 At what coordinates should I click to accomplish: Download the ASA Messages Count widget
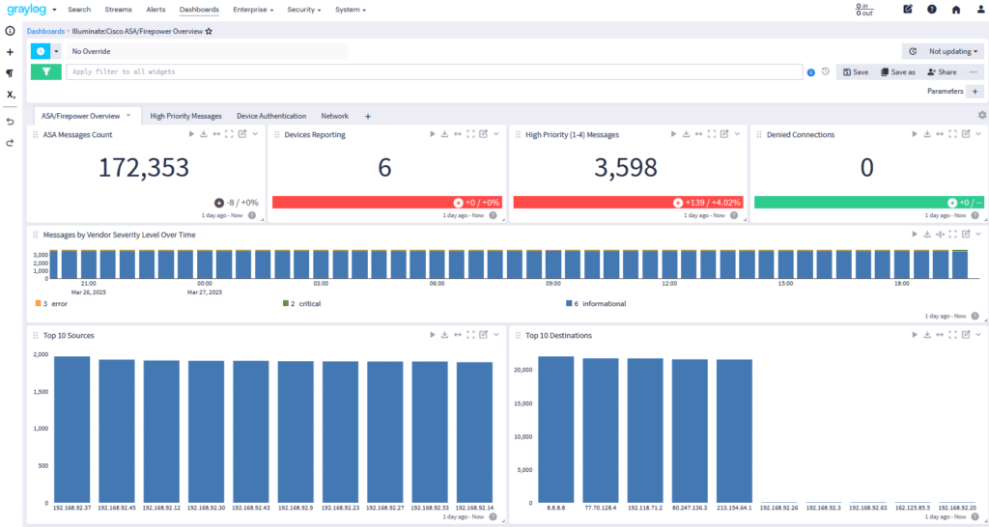(204, 134)
